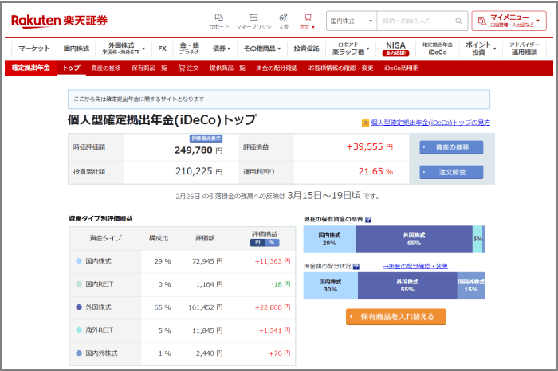
Task: Open 金・銀 プラチナ navigation item
Action: [x=190, y=49]
